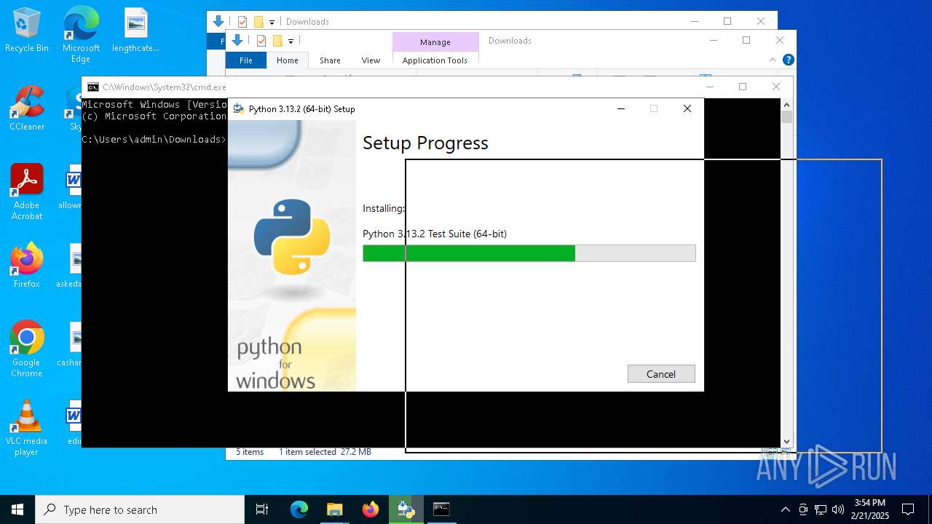Click the 'Installing:' label

tap(384, 208)
